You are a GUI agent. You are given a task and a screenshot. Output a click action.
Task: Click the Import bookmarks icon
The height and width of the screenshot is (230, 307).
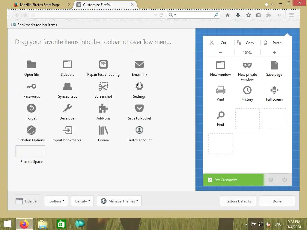[x=67, y=130]
